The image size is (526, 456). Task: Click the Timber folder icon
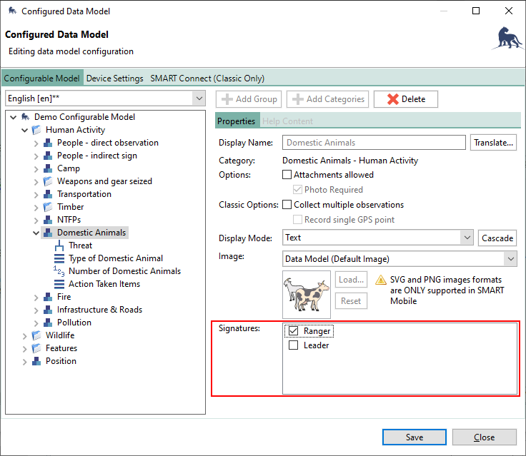click(48, 207)
